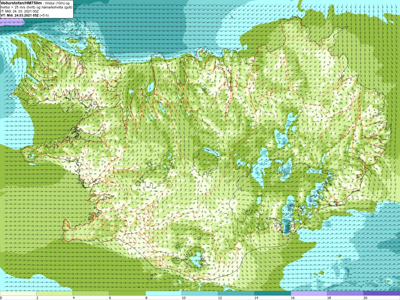Click the 0–2 m/s pale yellow legend swatch
The width and height of the screenshot is (400, 300).
[18, 293]
